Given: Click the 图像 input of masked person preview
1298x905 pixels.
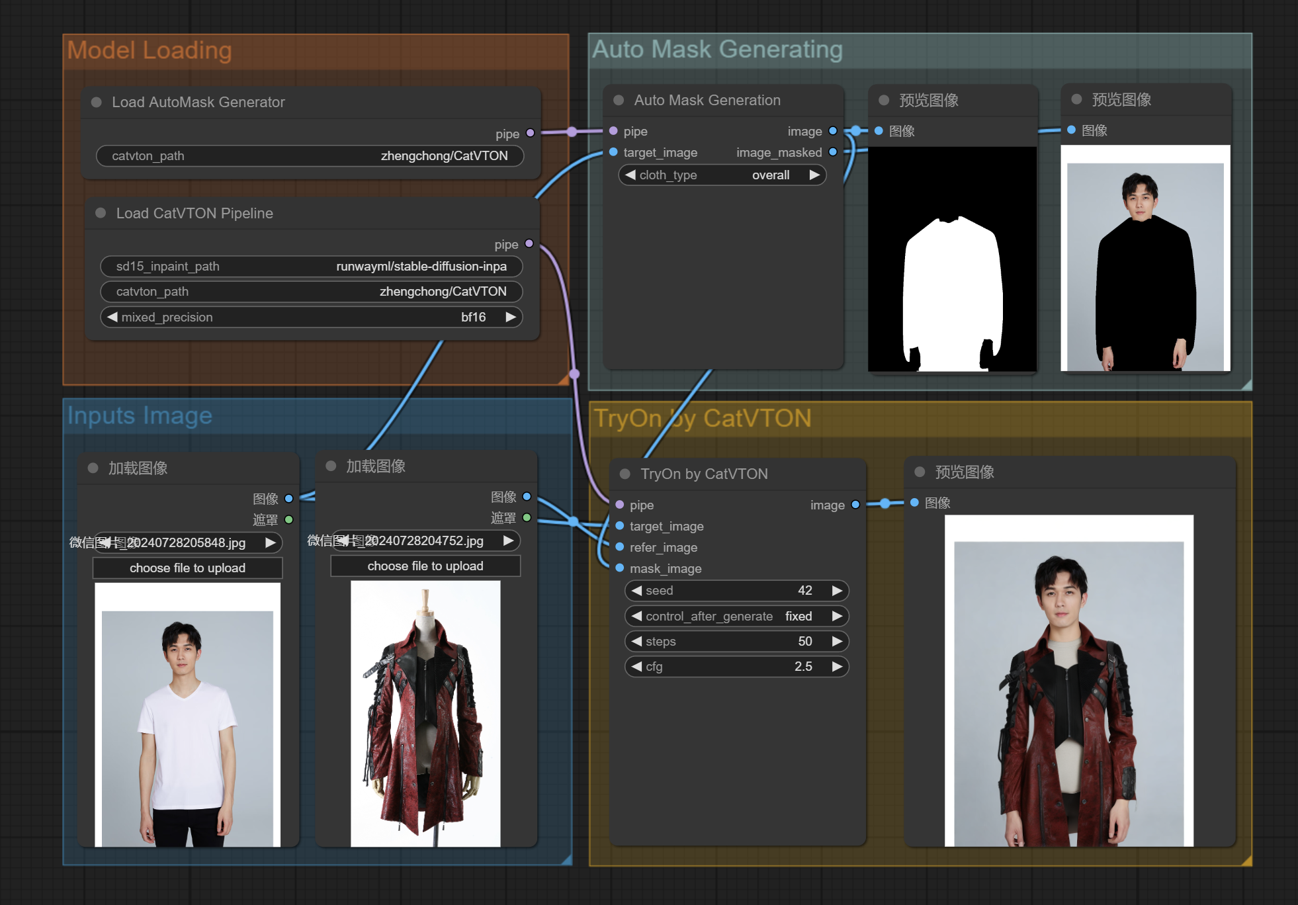Looking at the screenshot, I should click(x=1071, y=130).
